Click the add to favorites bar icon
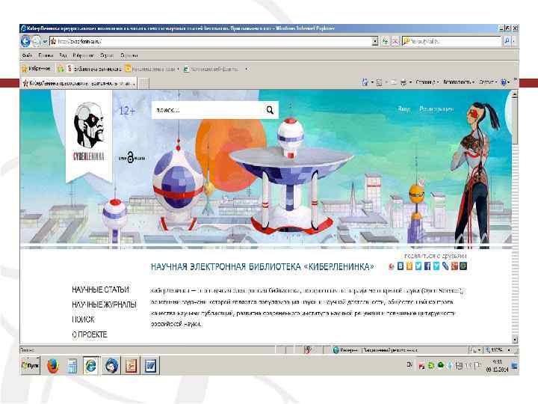The width and height of the screenshot is (538, 404). click(61, 69)
